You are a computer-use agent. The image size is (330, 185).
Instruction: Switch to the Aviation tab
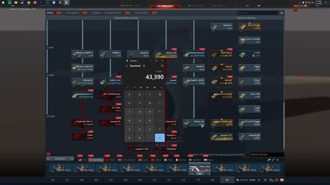pyautogui.click(x=97, y=13)
